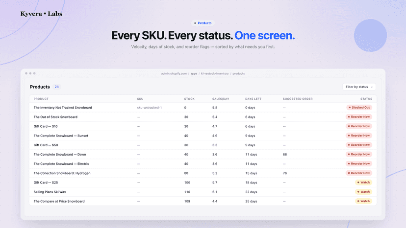Open The Complete Snowboard — Dawn product
Image resolution: width=406 pixels, height=228 pixels.
(x=60, y=154)
